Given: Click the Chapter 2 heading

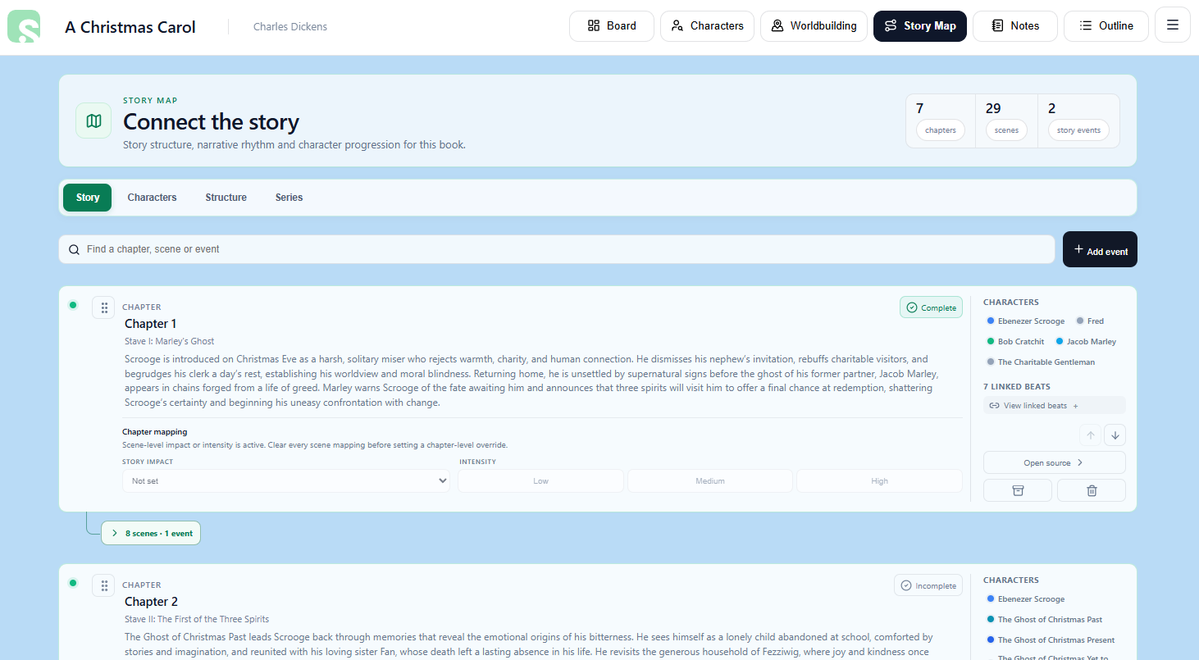Looking at the screenshot, I should pos(151,602).
